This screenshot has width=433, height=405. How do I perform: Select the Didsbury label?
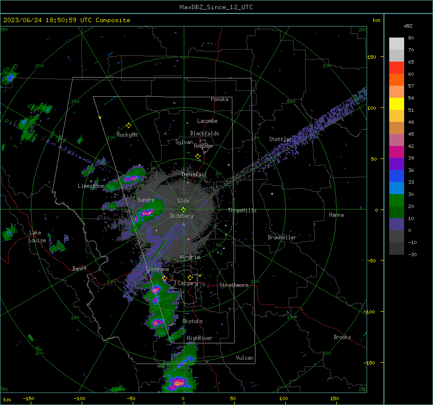tap(181, 216)
